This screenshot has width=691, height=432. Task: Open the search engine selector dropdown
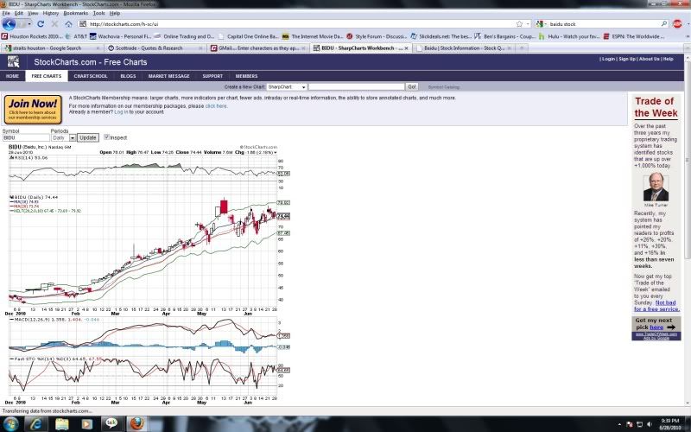[x=542, y=24]
